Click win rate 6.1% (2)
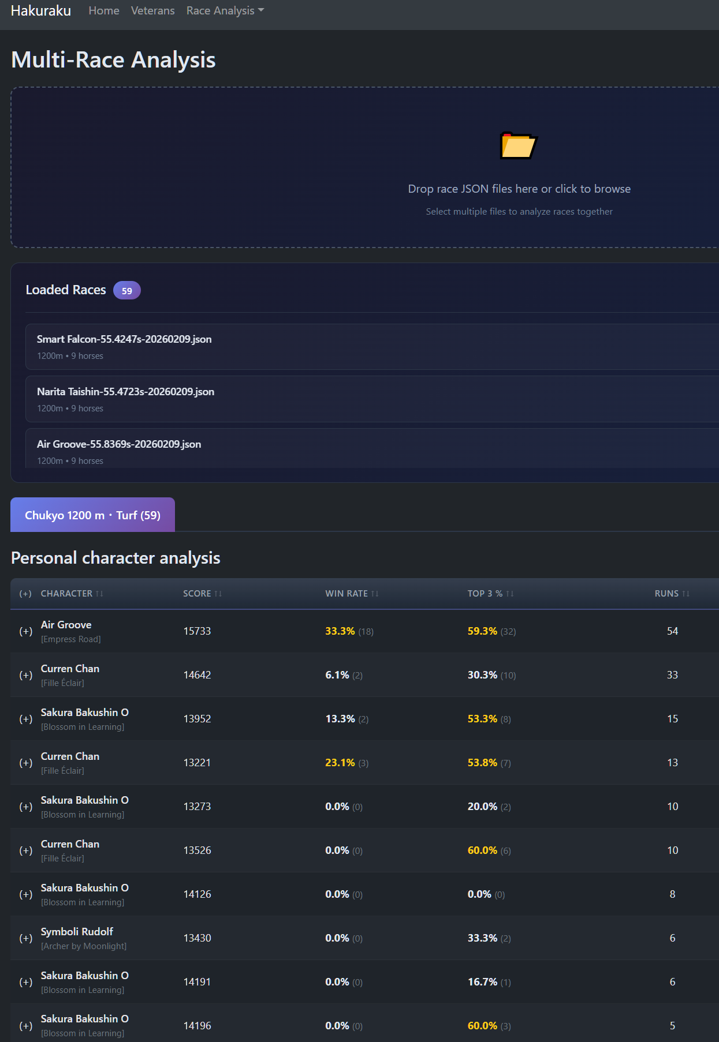The height and width of the screenshot is (1042, 719). tap(344, 675)
